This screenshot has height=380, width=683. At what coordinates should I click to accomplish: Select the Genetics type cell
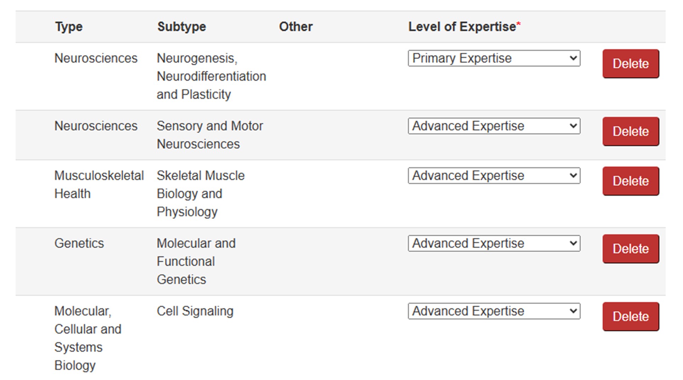click(79, 243)
